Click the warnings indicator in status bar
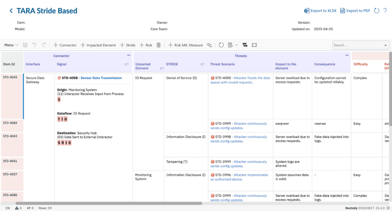The height and width of the screenshot is (211, 392). pyautogui.click(x=18, y=208)
